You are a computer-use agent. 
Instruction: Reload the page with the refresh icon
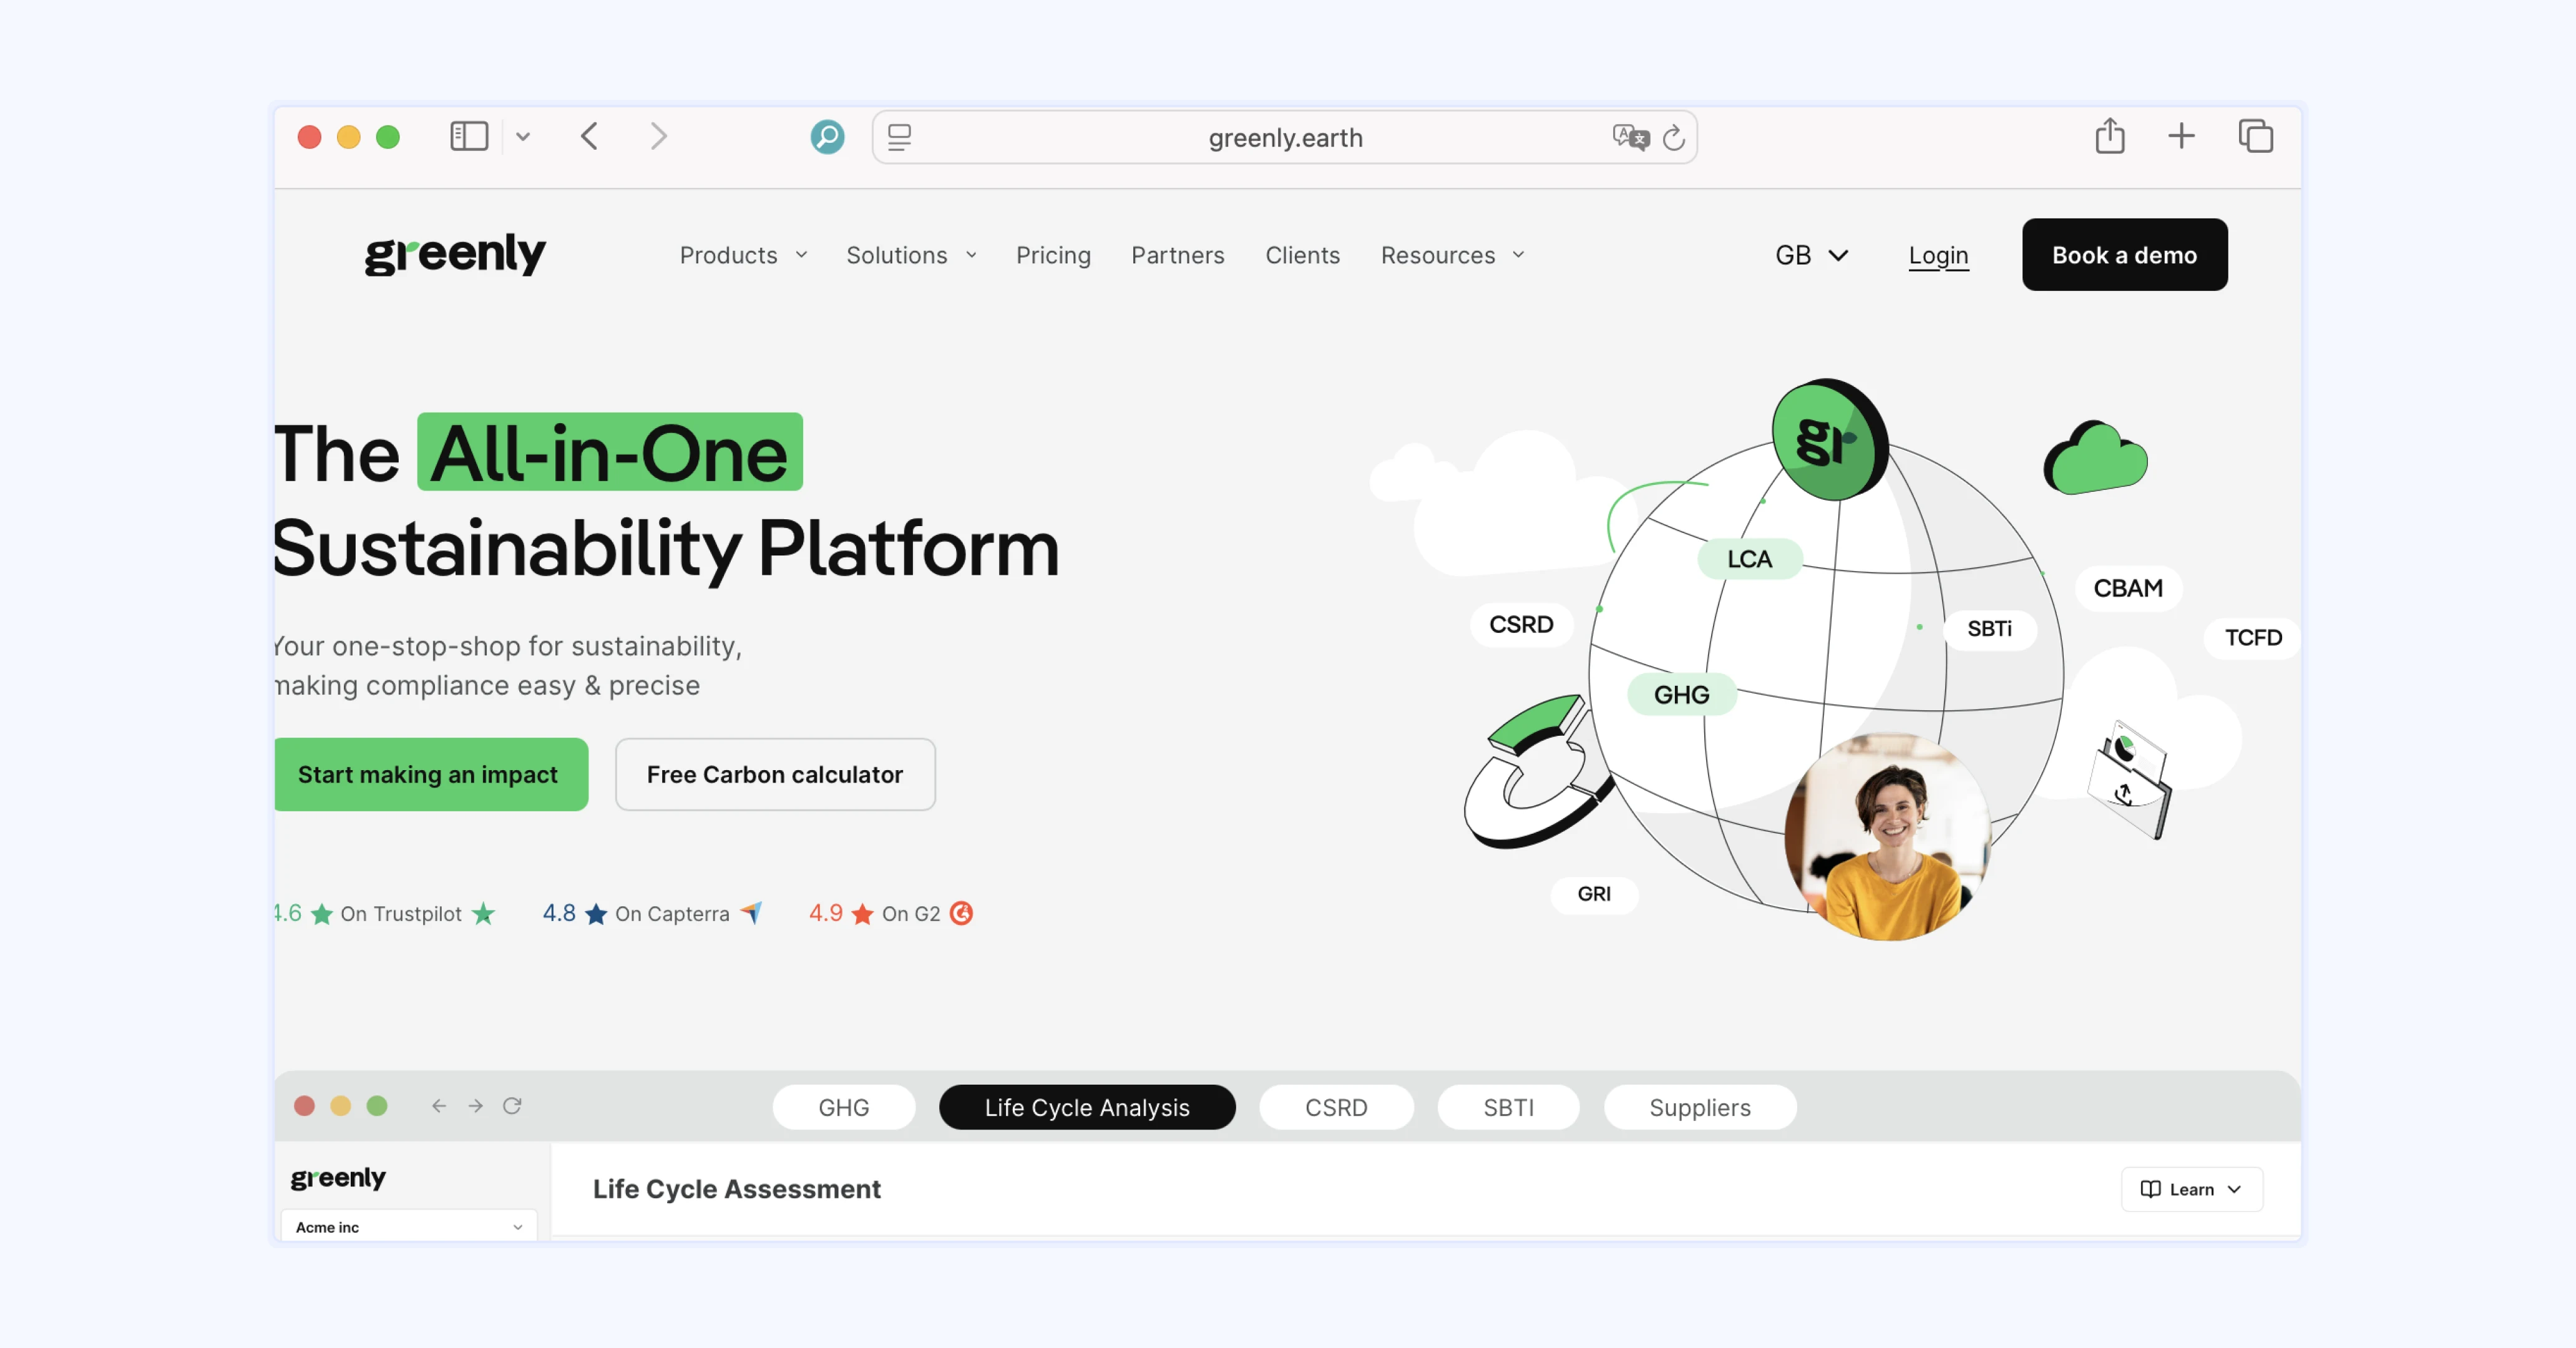[1674, 138]
